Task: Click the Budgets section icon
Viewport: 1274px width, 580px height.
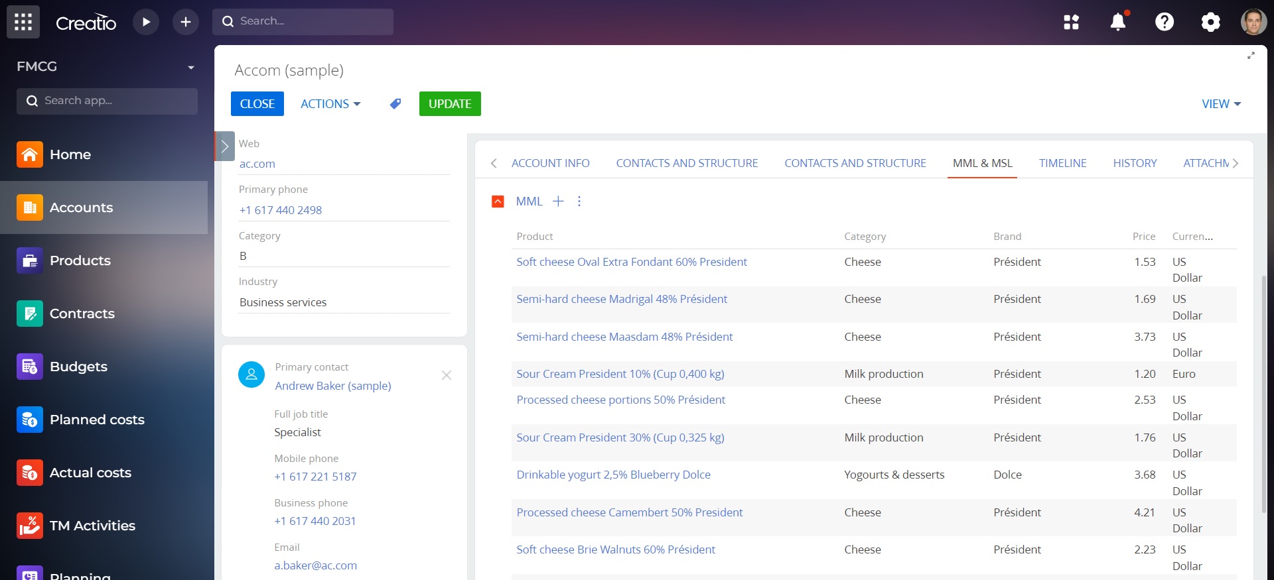Action: tap(30, 367)
